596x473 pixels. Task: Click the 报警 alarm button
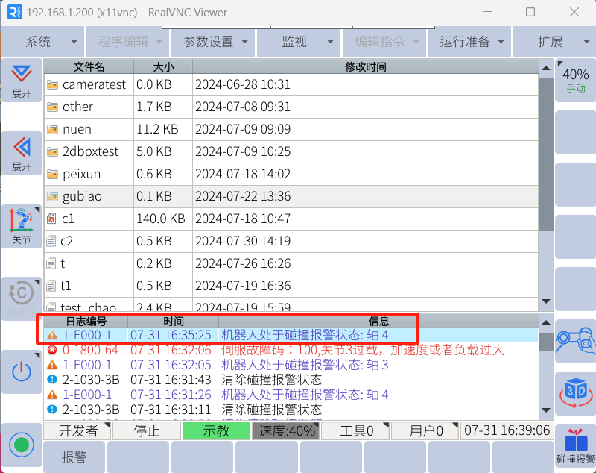74,457
